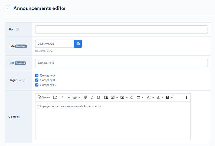Expand the insert media dropdown arrow
Screen dimensions: 215x146
point(127,97)
